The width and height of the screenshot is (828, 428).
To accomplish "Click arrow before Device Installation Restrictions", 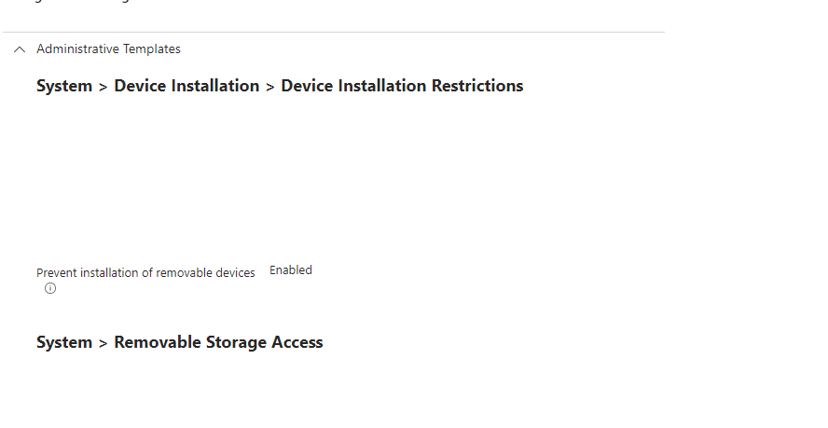I will point(269,88).
